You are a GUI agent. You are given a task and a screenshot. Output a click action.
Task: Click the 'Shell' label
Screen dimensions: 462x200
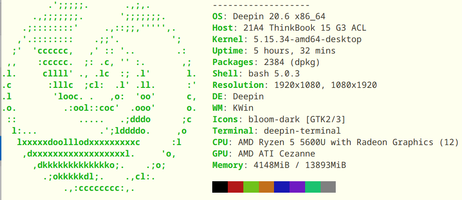225,74
